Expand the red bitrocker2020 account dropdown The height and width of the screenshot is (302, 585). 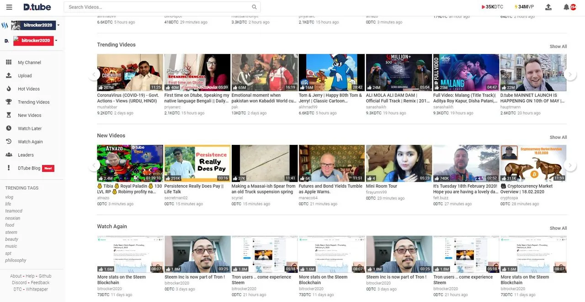point(56,41)
